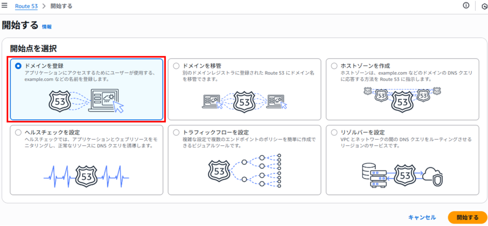Click the 開始点を選択 section heading

33,48
